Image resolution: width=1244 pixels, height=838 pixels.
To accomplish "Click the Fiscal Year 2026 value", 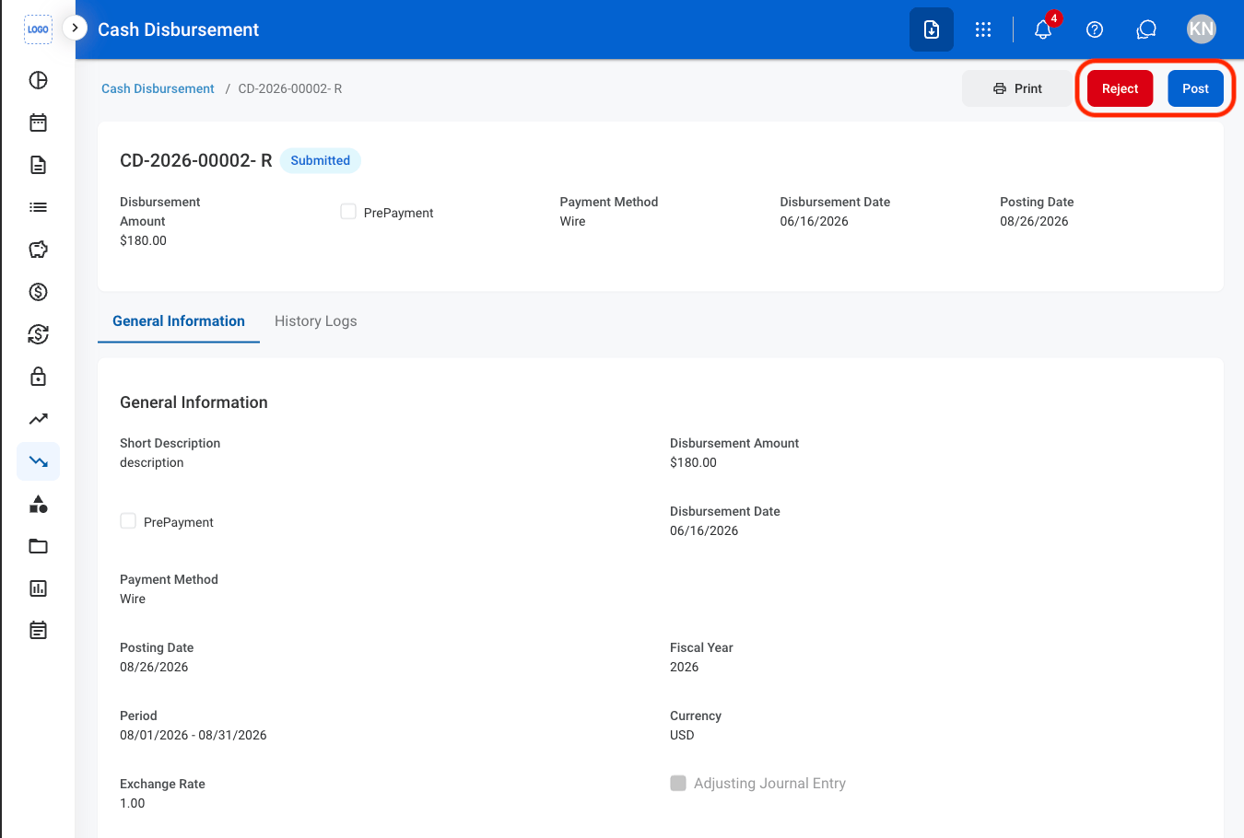I will [685, 667].
